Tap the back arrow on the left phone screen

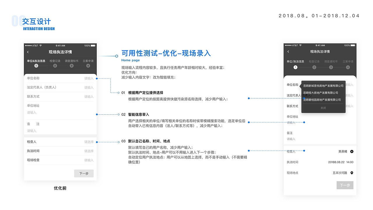point(28,52)
